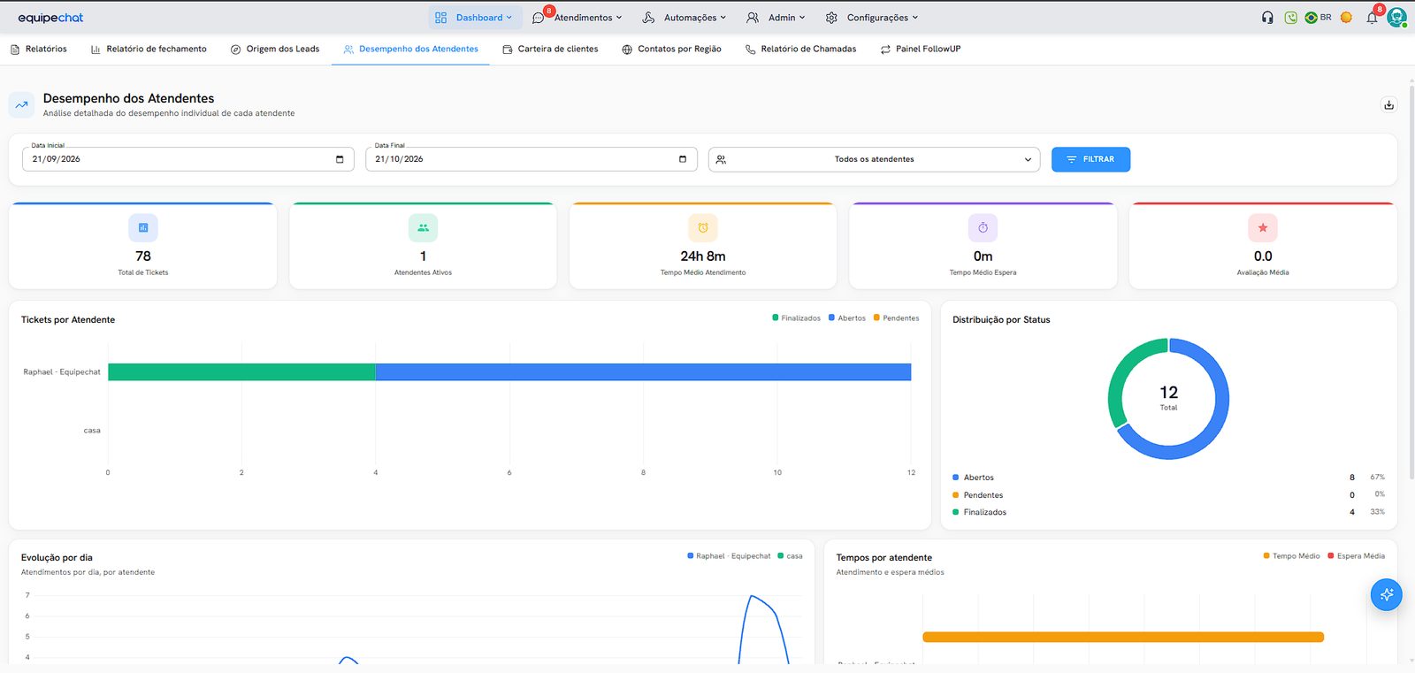This screenshot has height=673, width=1415.
Task: Open the green phone call icon
Action: tap(1290, 18)
